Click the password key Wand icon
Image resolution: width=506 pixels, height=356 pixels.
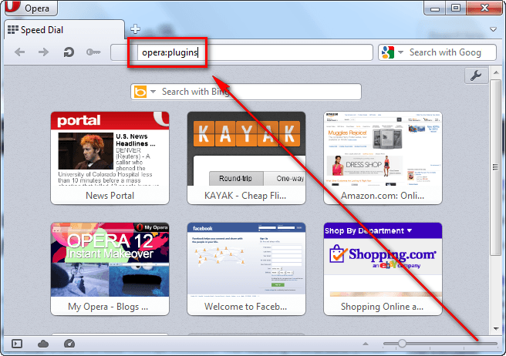pos(93,52)
